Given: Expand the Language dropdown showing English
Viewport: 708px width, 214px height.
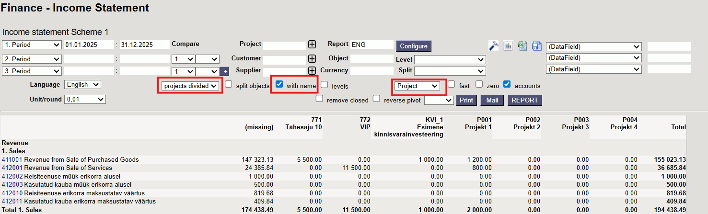Looking at the screenshot, I should pyautogui.click(x=82, y=85).
